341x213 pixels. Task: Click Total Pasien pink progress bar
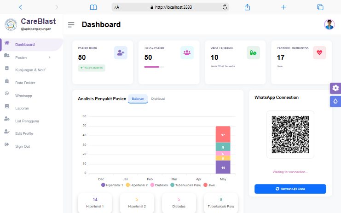click(154, 67)
